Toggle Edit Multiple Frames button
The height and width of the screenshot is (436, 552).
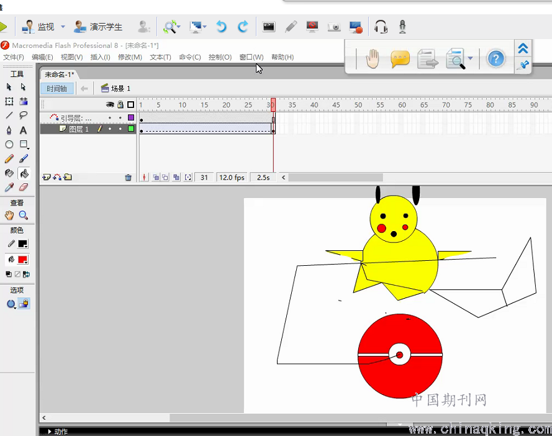176,177
